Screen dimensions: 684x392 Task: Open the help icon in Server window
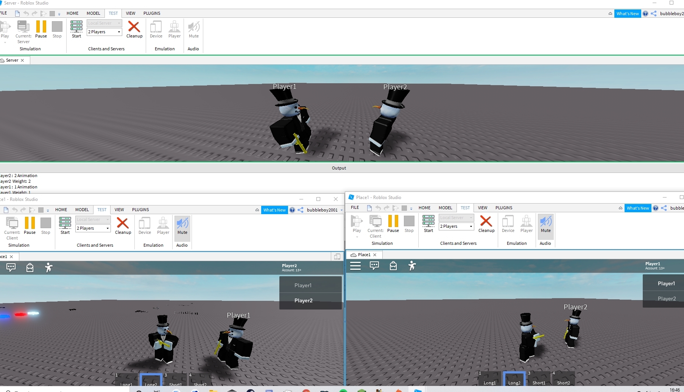(x=645, y=14)
